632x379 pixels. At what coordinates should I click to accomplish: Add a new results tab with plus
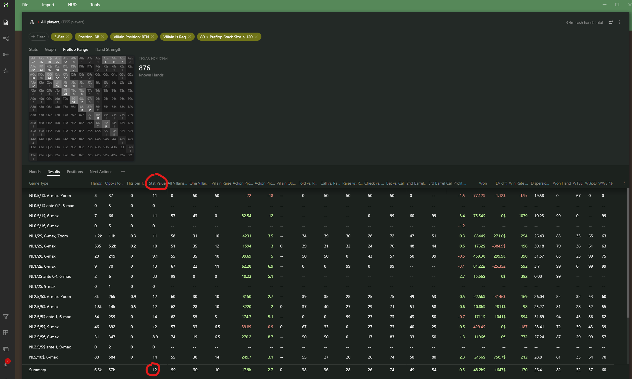[123, 172]
